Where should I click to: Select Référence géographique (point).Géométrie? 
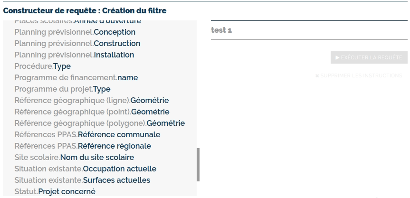point(92,112)
